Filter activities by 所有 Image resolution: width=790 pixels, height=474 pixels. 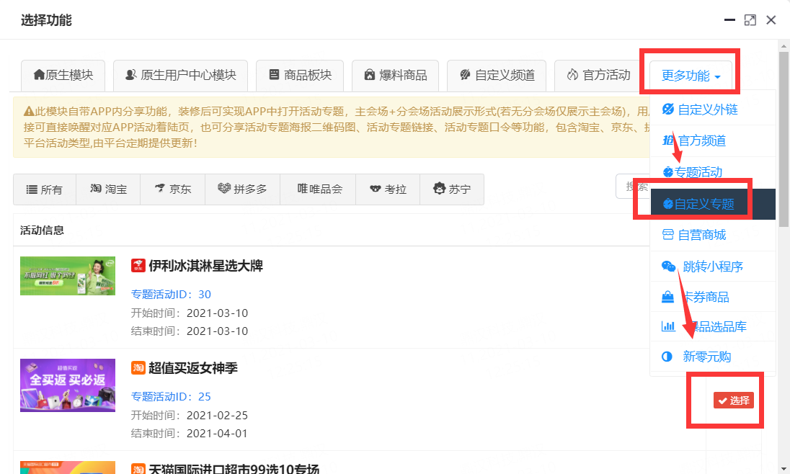pyautogui.click(x=45, y=189)
